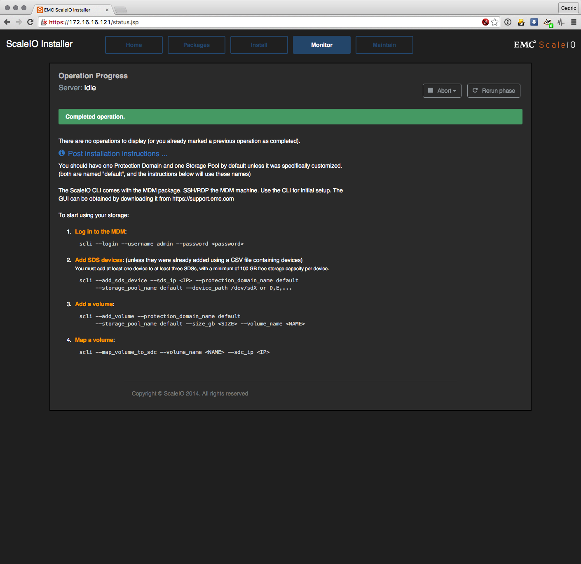The width and height of the screenshot is (581, 564).
Task: Open the Packages tab
Action: [197, 45]
